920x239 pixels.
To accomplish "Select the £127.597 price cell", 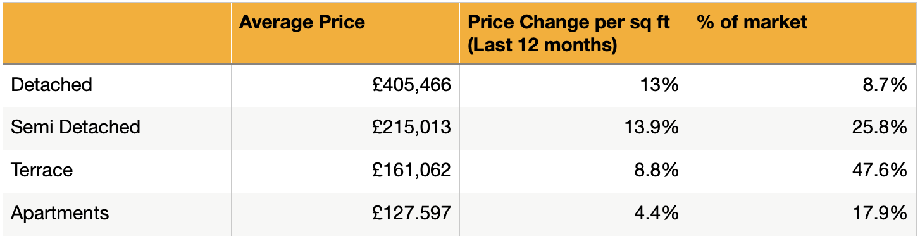I will click(x=345, y=214).
